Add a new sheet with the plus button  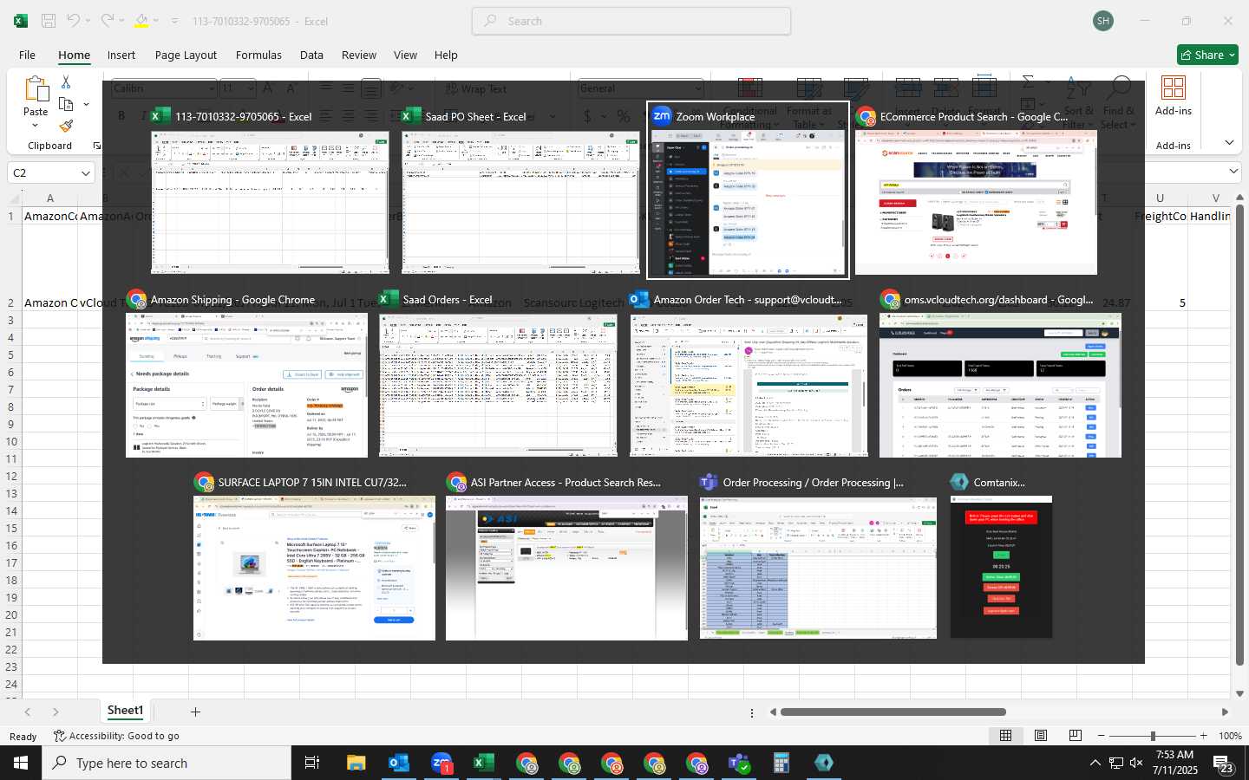coord(195,712)
